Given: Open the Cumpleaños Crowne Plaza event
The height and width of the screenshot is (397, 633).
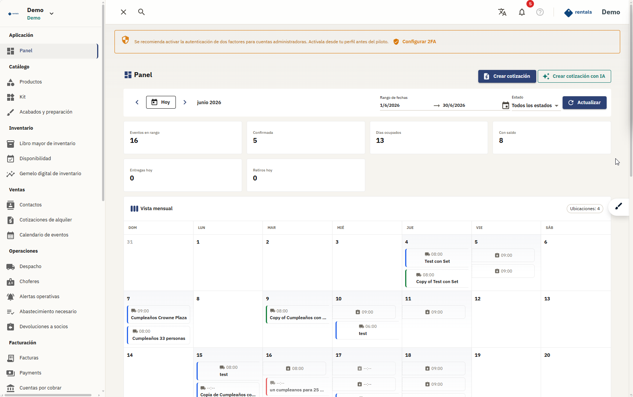Looking at the screenshot, I should click(159, 314).
